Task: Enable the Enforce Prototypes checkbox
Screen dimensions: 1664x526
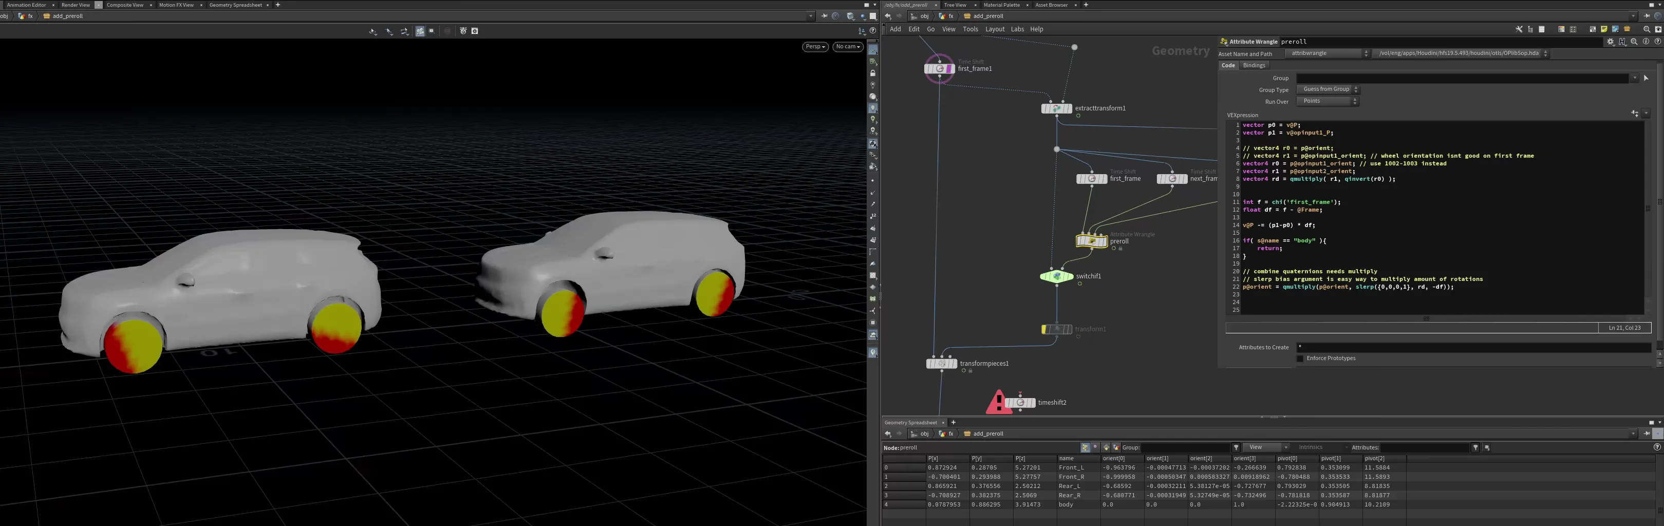Action: (1300, 358)
